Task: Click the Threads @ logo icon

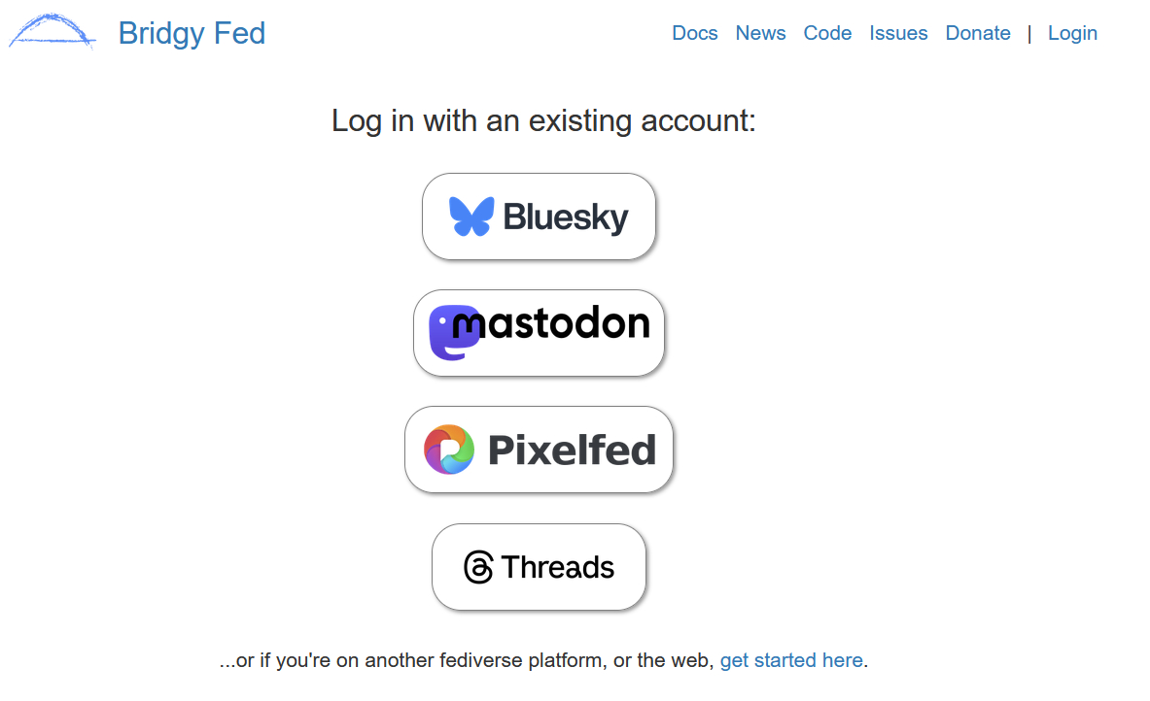Action: click(x=478, y=567)
